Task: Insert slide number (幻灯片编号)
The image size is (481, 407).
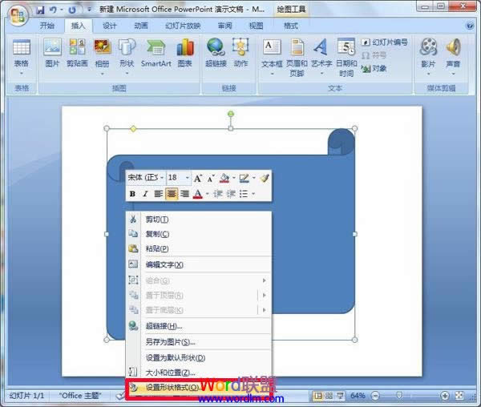Action: click(x=385, y=42)
